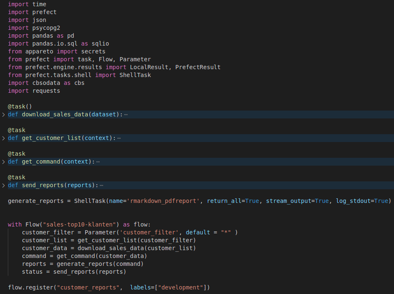Image resolution: width=394 pixels, height=294 pixels.
Task: Click folded-code ellipsis after get_customer_list(context):
Action: click(x=119, y=138)
